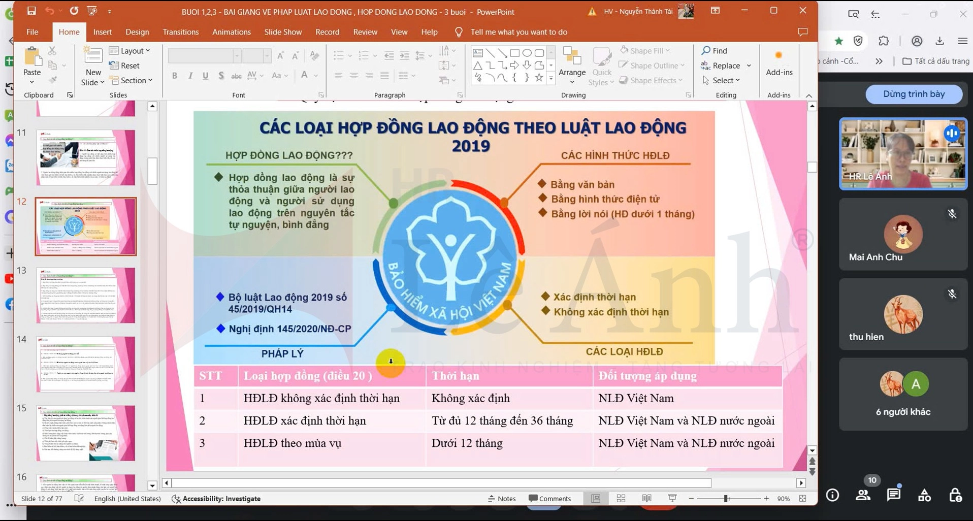The image size is (973, 521).
Task: Open Find in the Editing group
Action: [715, 51]
